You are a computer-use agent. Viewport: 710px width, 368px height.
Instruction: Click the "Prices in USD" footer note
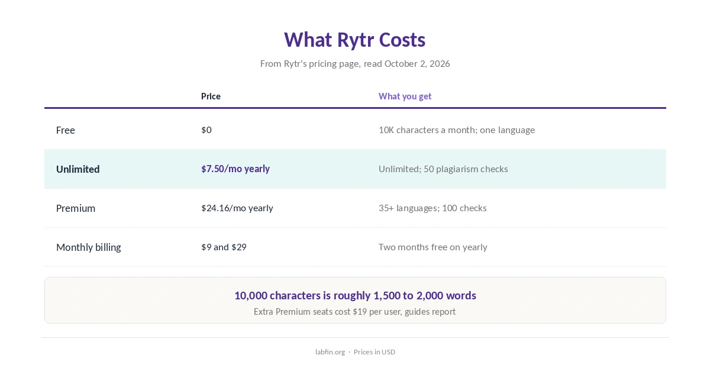tap(375, 352)
